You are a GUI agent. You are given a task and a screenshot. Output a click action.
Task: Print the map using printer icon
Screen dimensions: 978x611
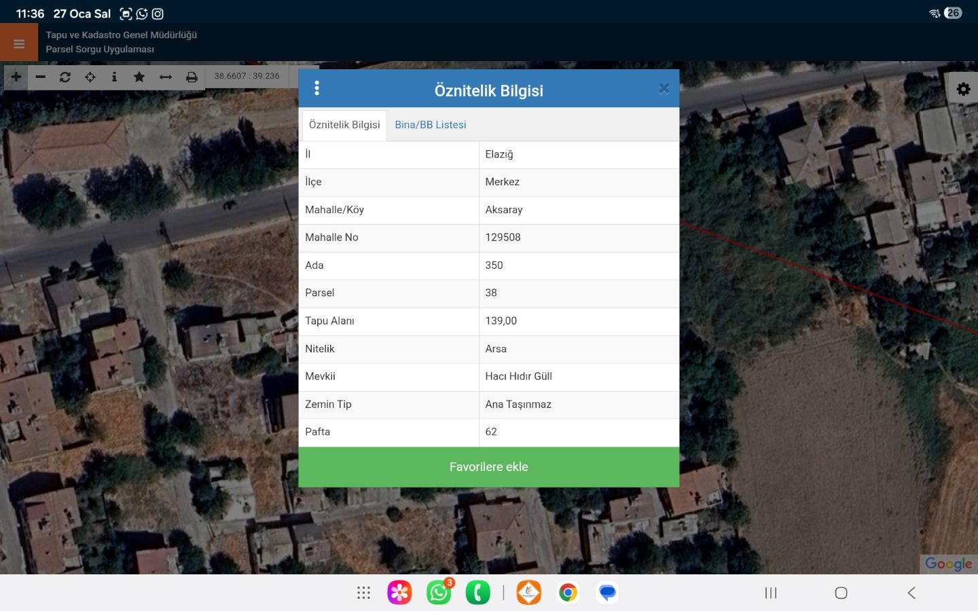(192, 77)
